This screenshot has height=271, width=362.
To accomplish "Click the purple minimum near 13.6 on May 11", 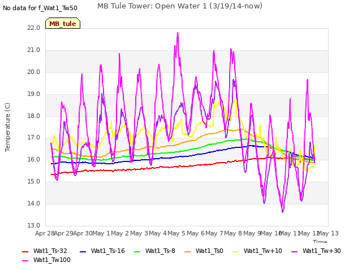I will [x=283, y=212].
